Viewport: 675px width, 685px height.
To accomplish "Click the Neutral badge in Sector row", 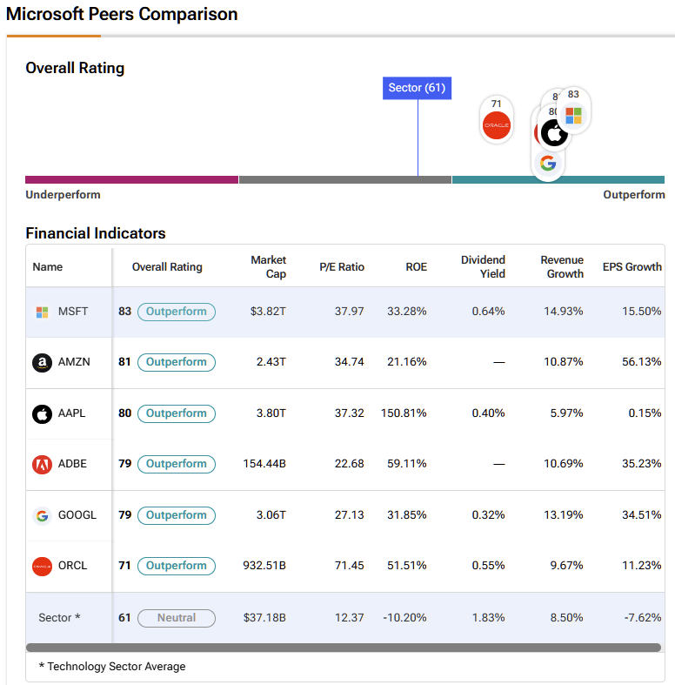I will coord(177,618).
